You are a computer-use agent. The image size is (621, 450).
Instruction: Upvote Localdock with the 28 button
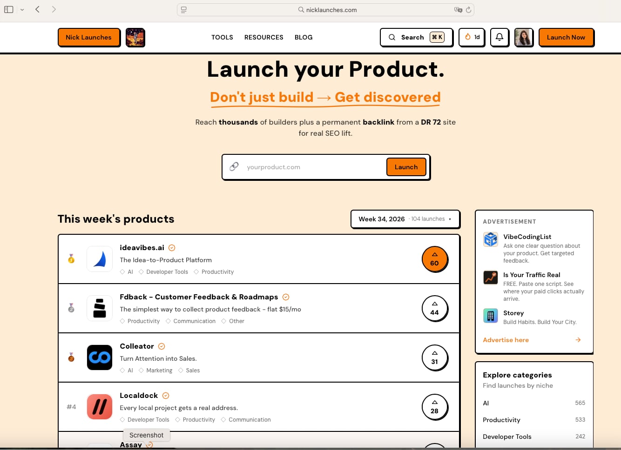(x=434, y=407)
